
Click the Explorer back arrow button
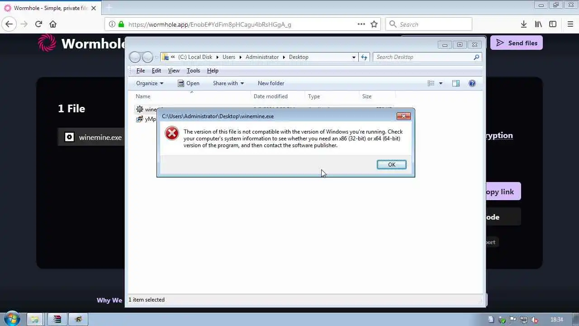135,57
